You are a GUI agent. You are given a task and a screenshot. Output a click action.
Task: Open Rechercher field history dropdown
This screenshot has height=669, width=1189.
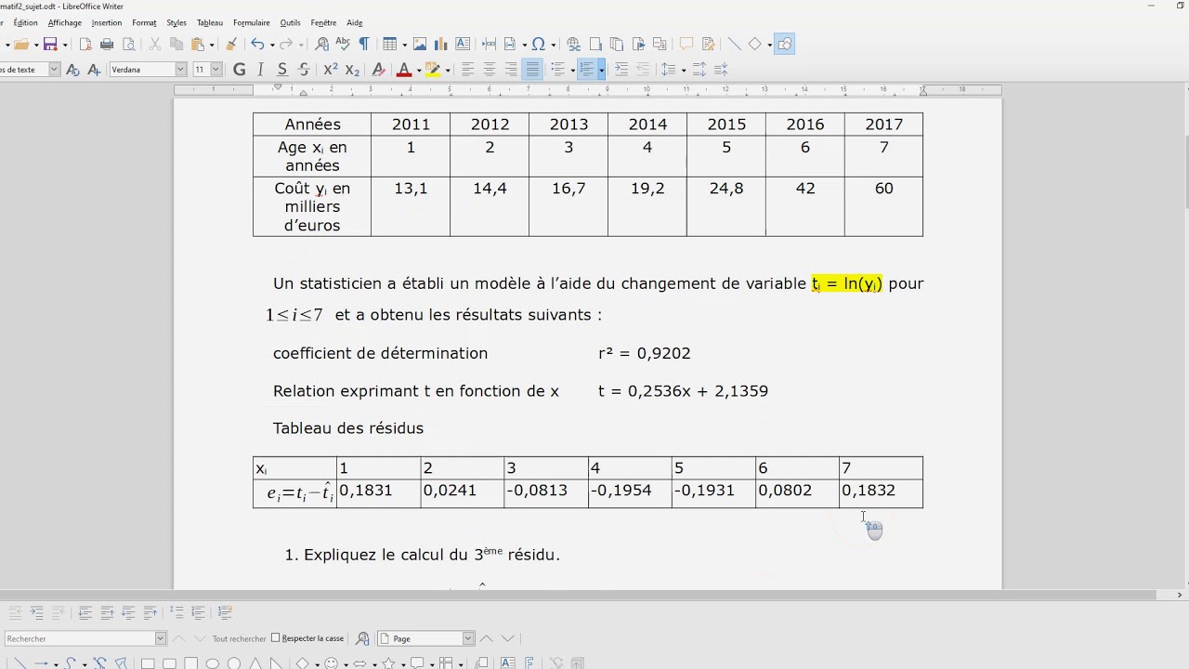pyautogui.click(x=161, y=638)
